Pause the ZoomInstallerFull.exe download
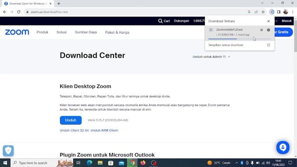 click(261, 30)
